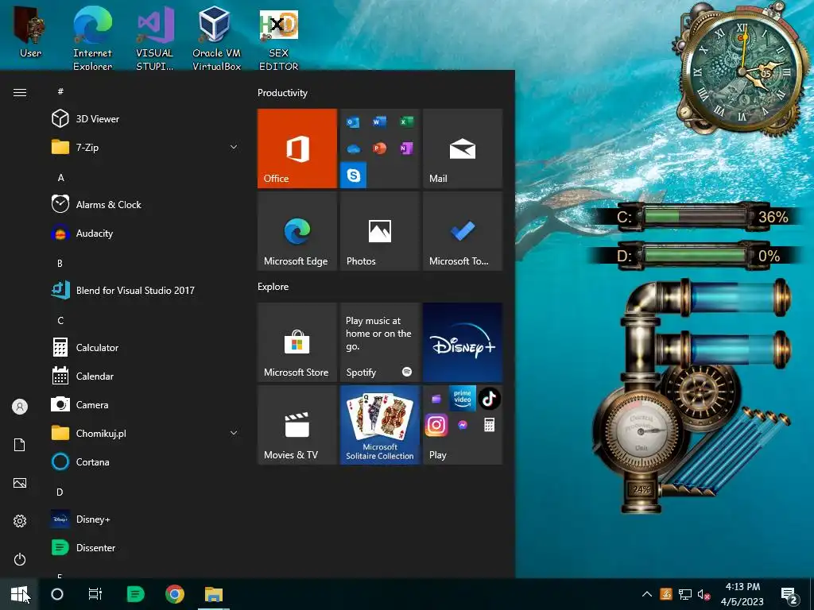Open the Office tile

pos(297,149)
